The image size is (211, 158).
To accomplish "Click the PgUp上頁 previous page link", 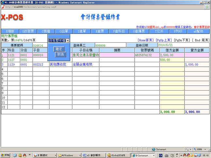I will (x=164, y=40).
